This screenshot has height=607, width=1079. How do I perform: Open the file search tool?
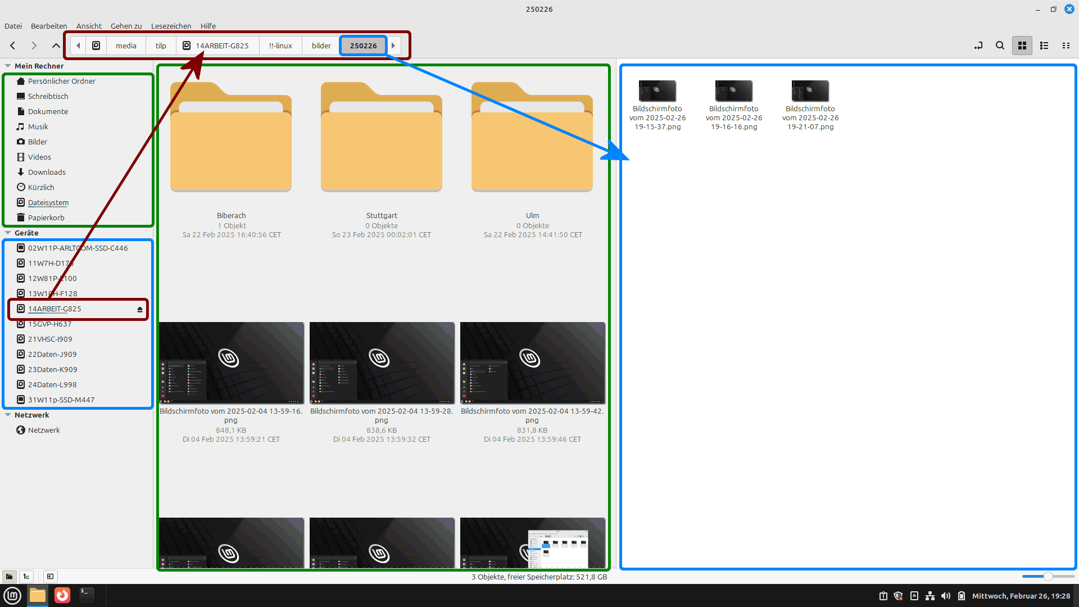pyautogui.click(x=1000, y=46)
